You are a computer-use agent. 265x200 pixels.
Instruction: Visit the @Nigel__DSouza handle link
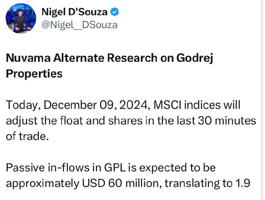79,25
